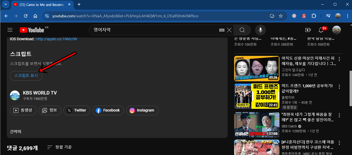This screenshot has width=352, height=155.
Task: Show the transcript with 스크립트 표시 button
Action: tap(26, 76)
